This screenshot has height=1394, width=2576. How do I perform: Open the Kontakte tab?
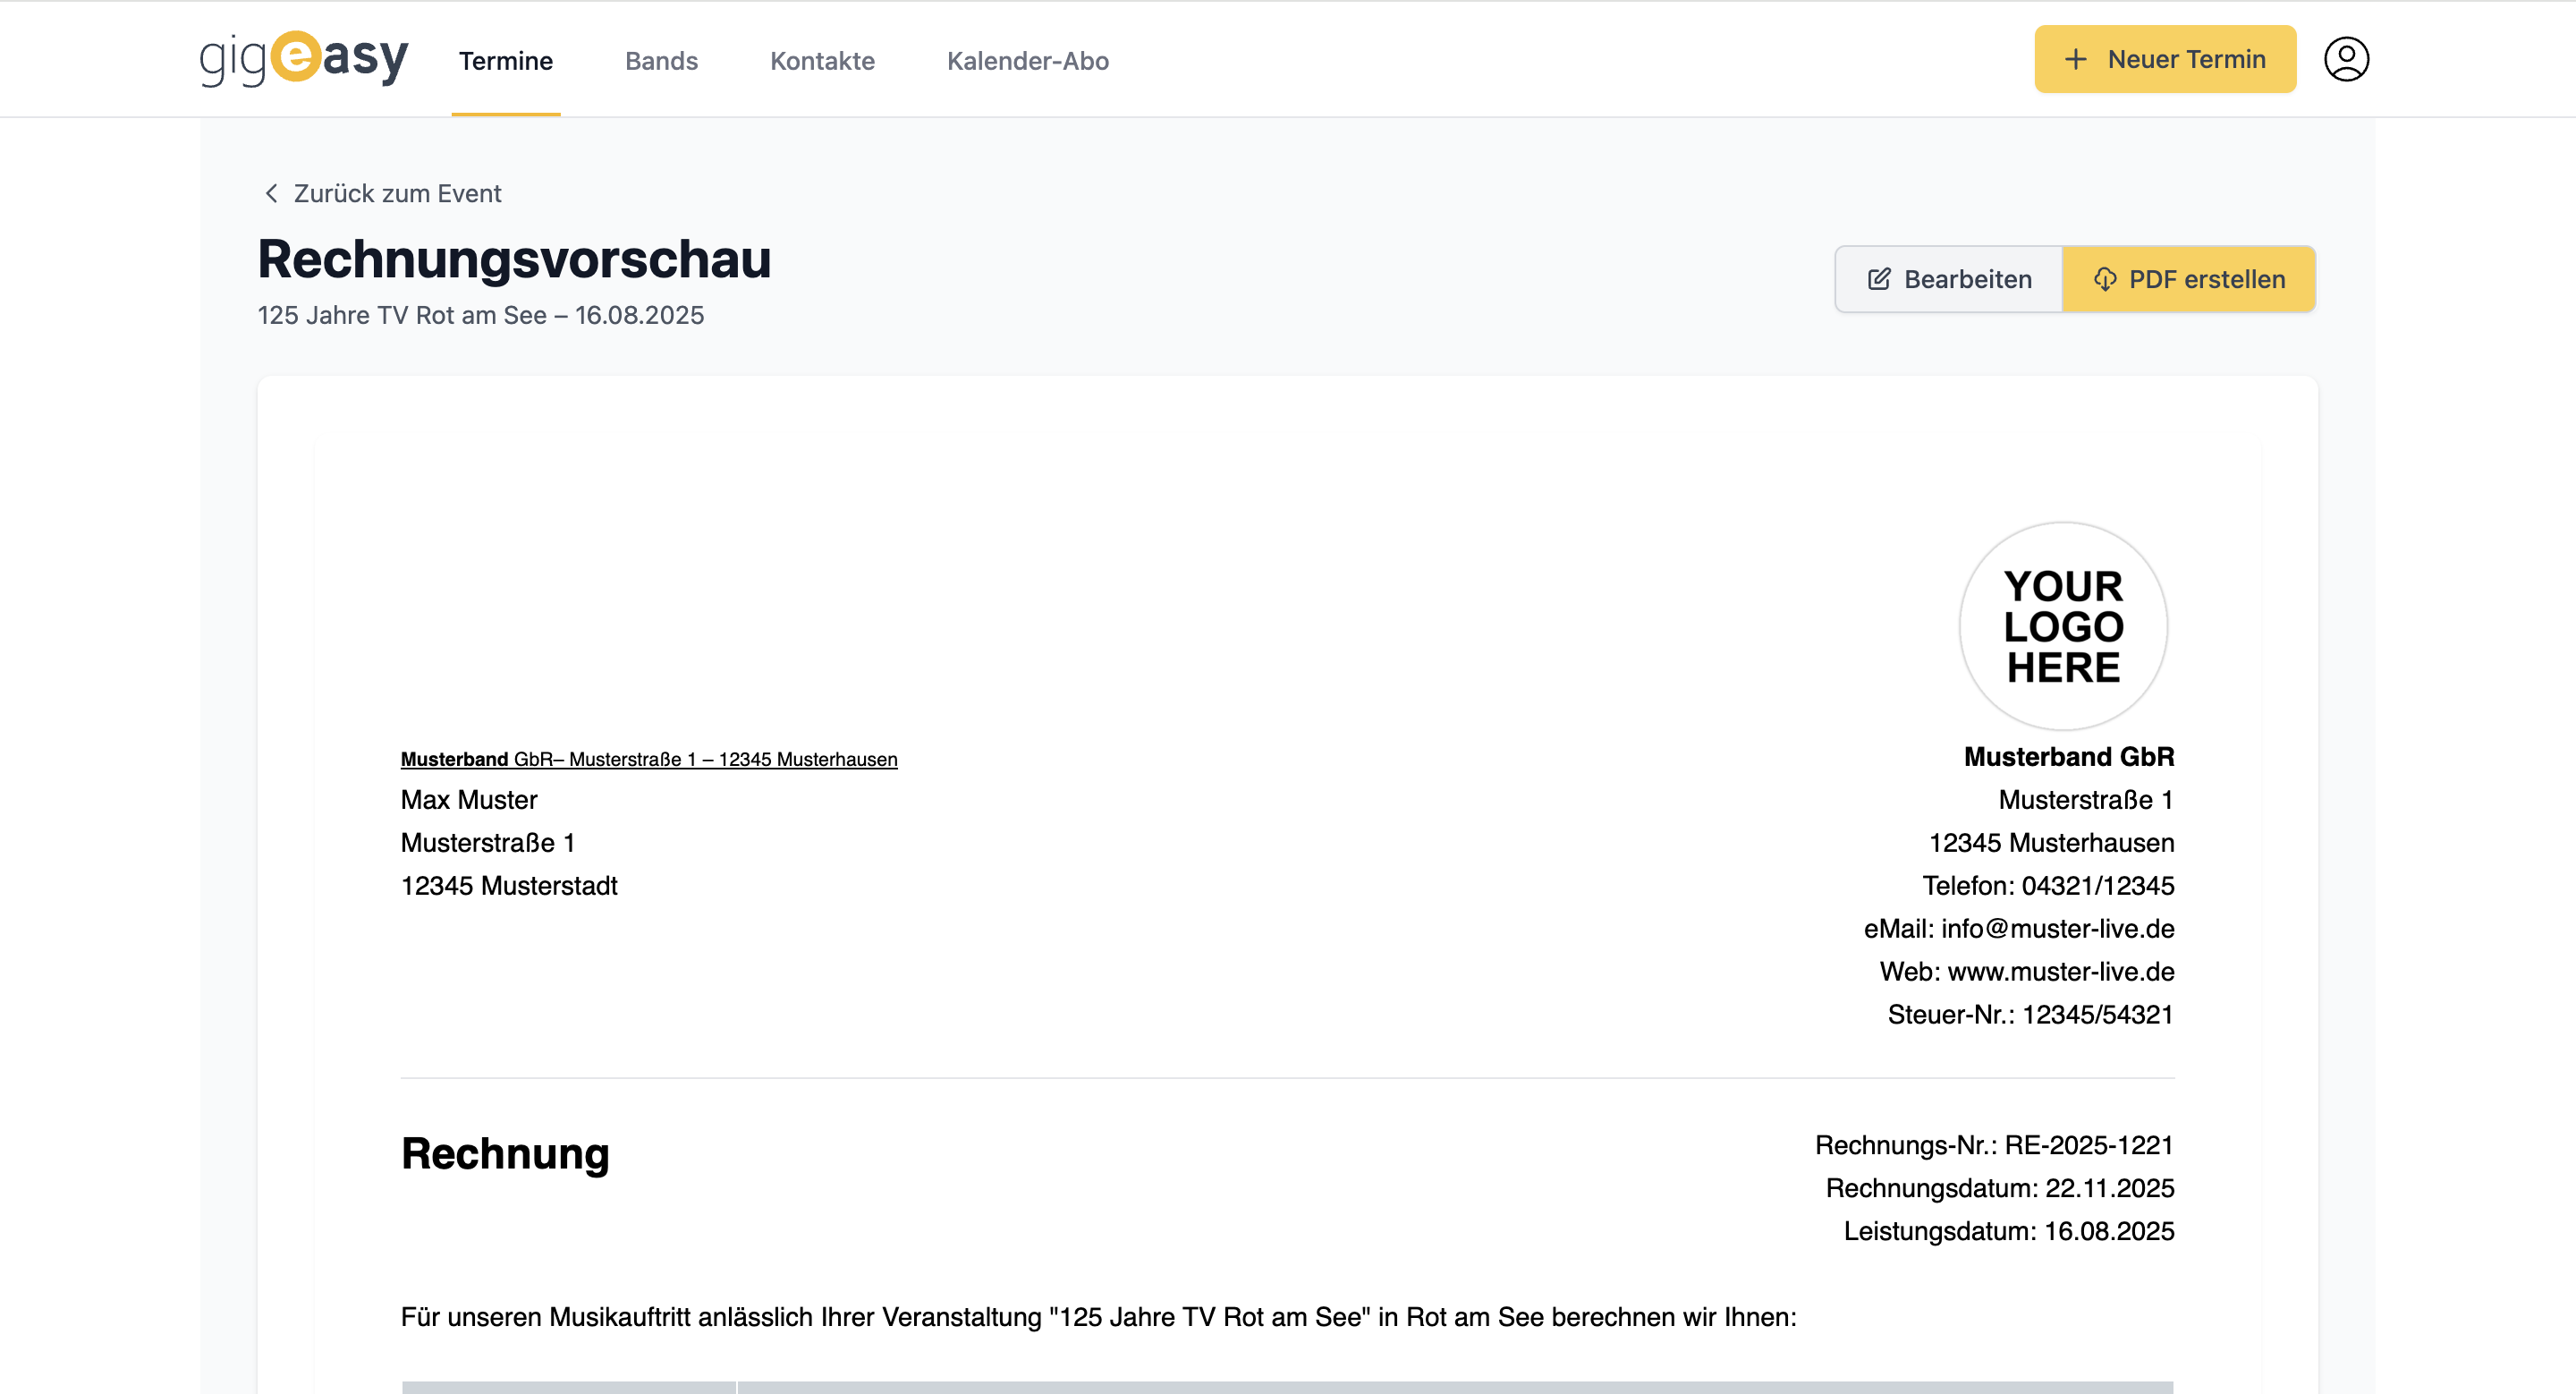[822, 61]
